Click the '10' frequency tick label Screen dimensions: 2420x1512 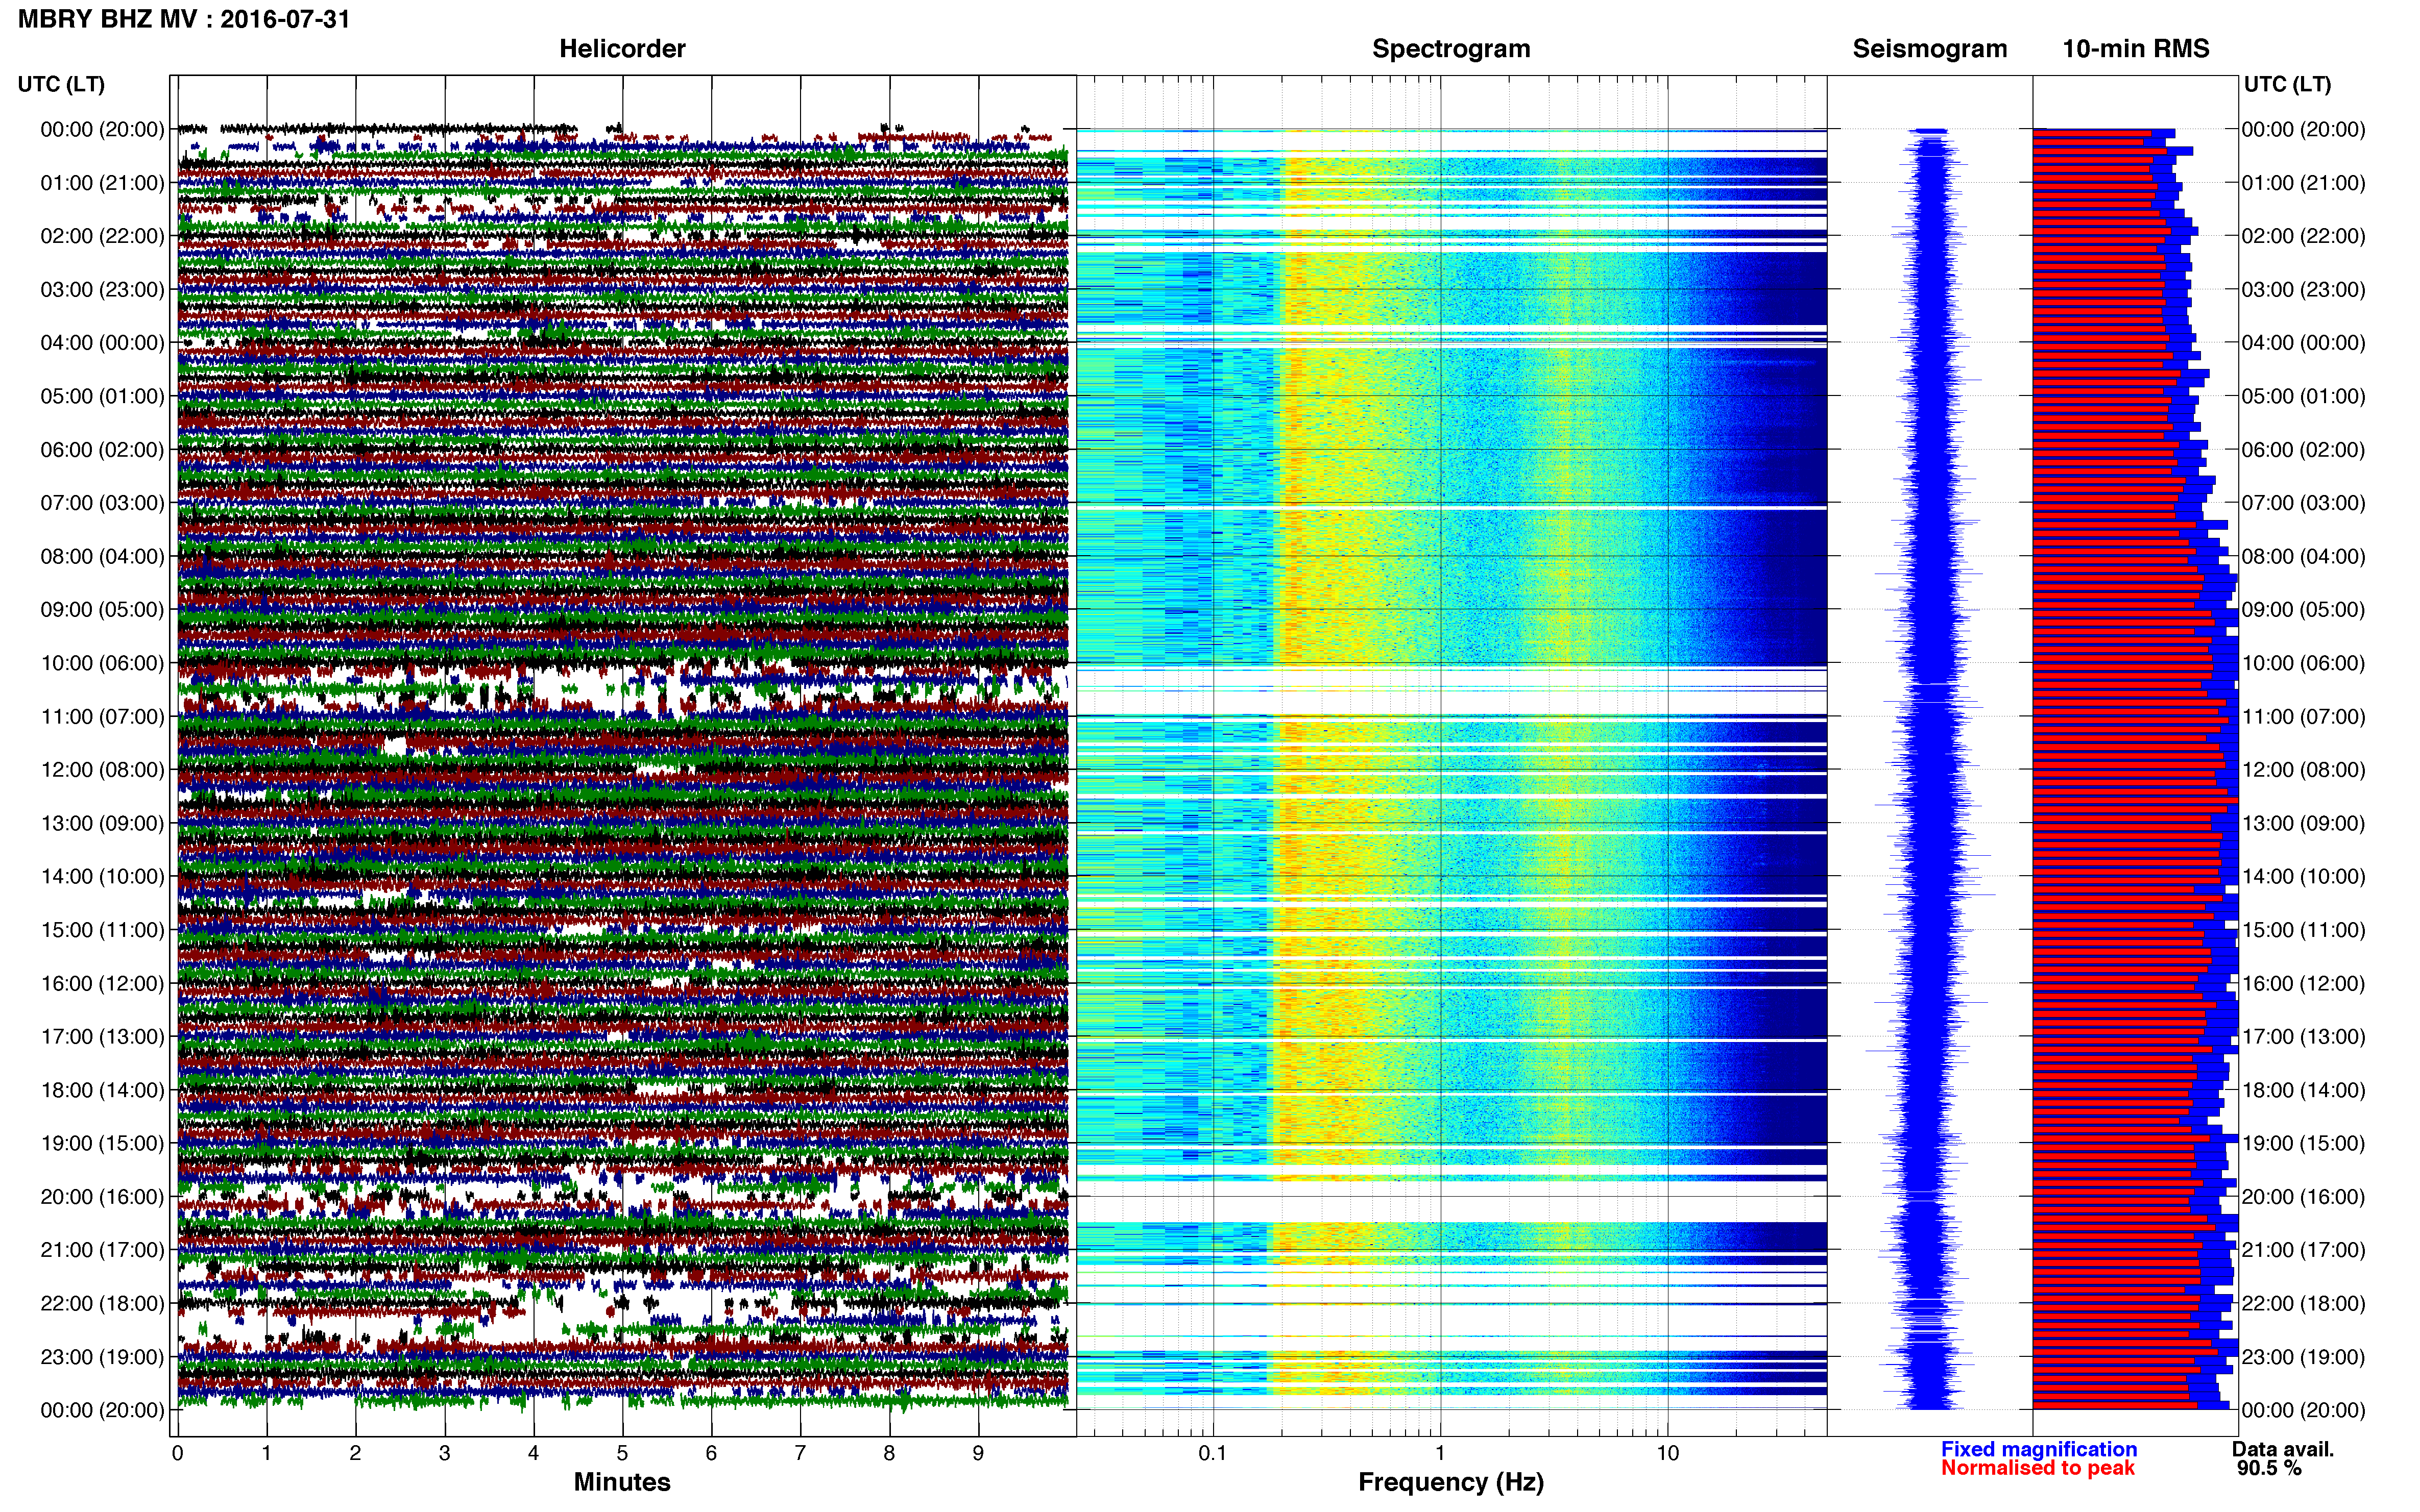pyautogui.click(x=1667, y=1454)
